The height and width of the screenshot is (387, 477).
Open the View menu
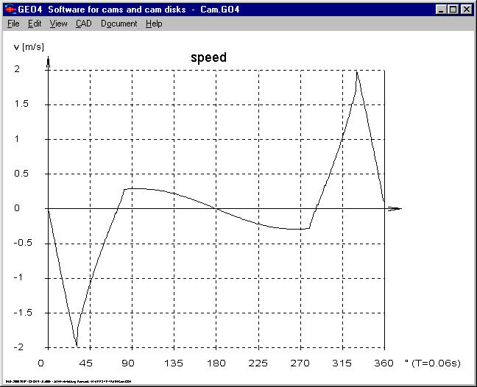point(58,24)
